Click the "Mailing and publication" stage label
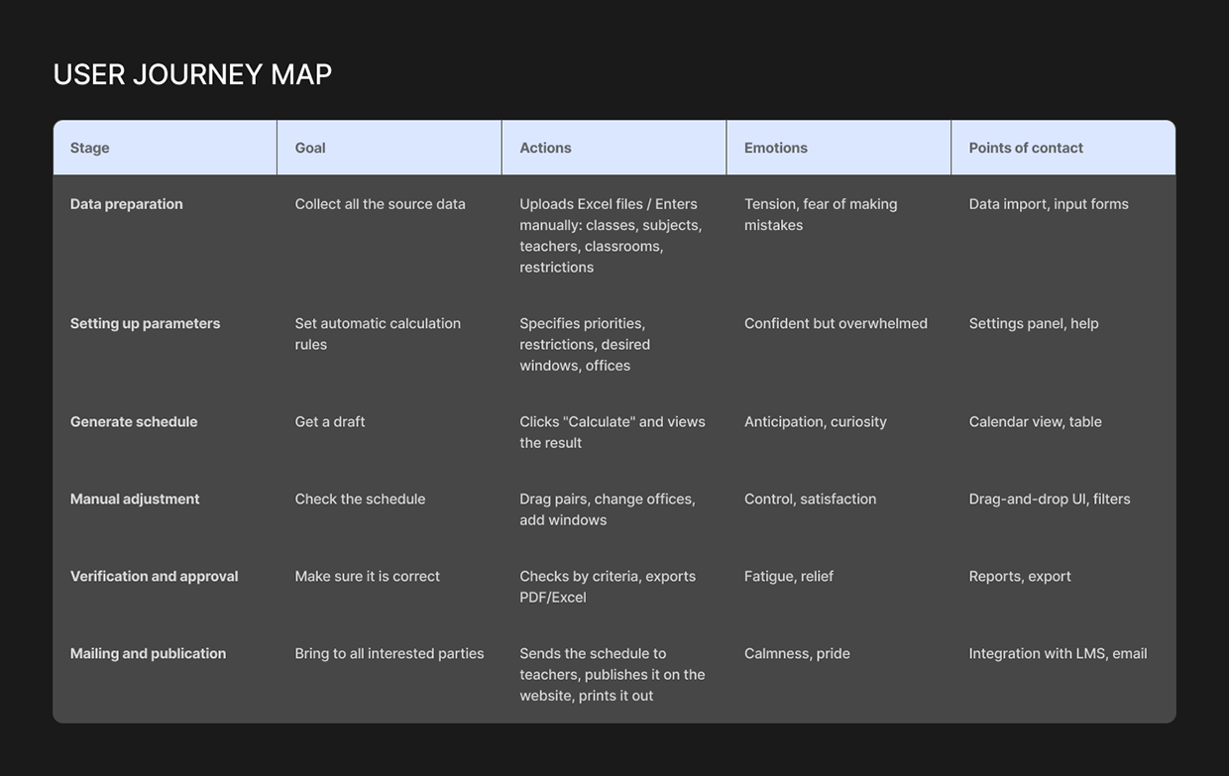Image resolution: width=1229 pixels, height=776 pixels. pos(148,653)
